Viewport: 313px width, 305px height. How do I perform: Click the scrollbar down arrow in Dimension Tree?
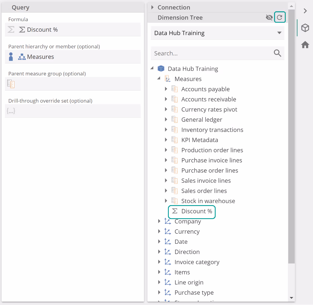[x=291, y=298]
